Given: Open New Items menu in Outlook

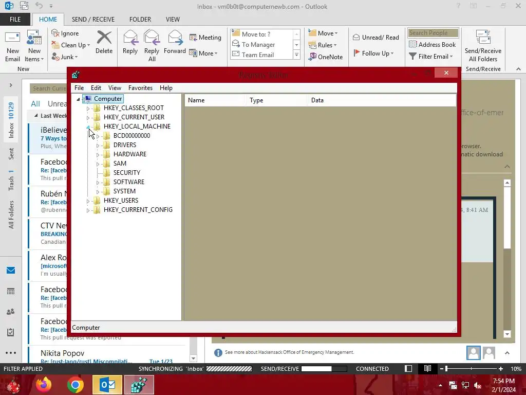Looking at the screenshot, I should 34,46.
